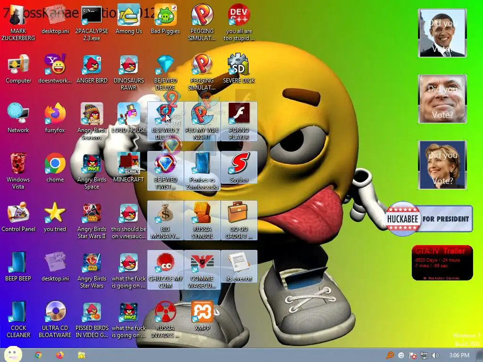This screenshot has height=362, width=483.
Task: Open the Dev-C++ 'you all are too stupid' shortcut
Action: click(239, 23)
